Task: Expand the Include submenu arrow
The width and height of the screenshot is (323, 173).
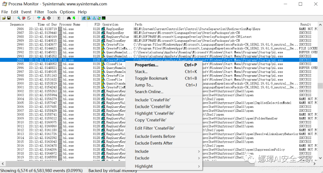Action: pyautogui.click(x=199, y=152)
